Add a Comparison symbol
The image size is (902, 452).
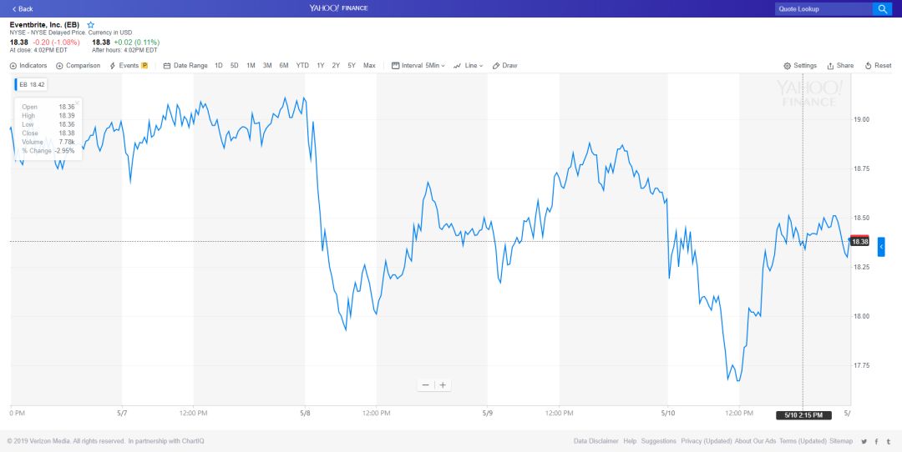tap(79, 65)
